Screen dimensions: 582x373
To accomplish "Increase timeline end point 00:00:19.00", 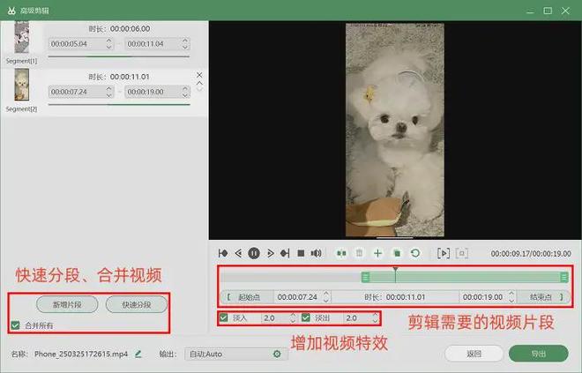I will point(511,294).
